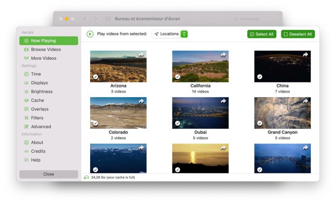Click the Select All button
The width and height of the screenshot is (336, 203).
(262, 34)
